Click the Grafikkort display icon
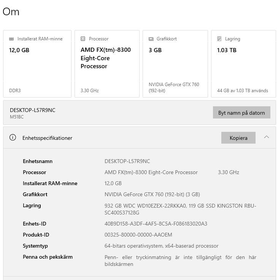Viewport: 278px width, 280px height. pyautogui.click(x=151, y=39)
